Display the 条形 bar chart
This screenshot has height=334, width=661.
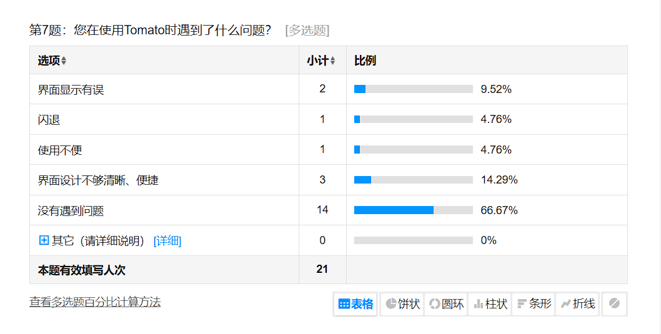coord(534,304)
